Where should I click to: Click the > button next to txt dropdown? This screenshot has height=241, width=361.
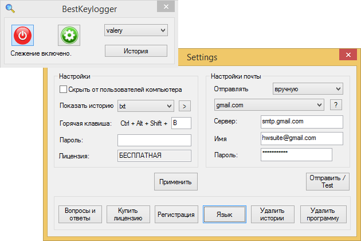tap(185, 106)
